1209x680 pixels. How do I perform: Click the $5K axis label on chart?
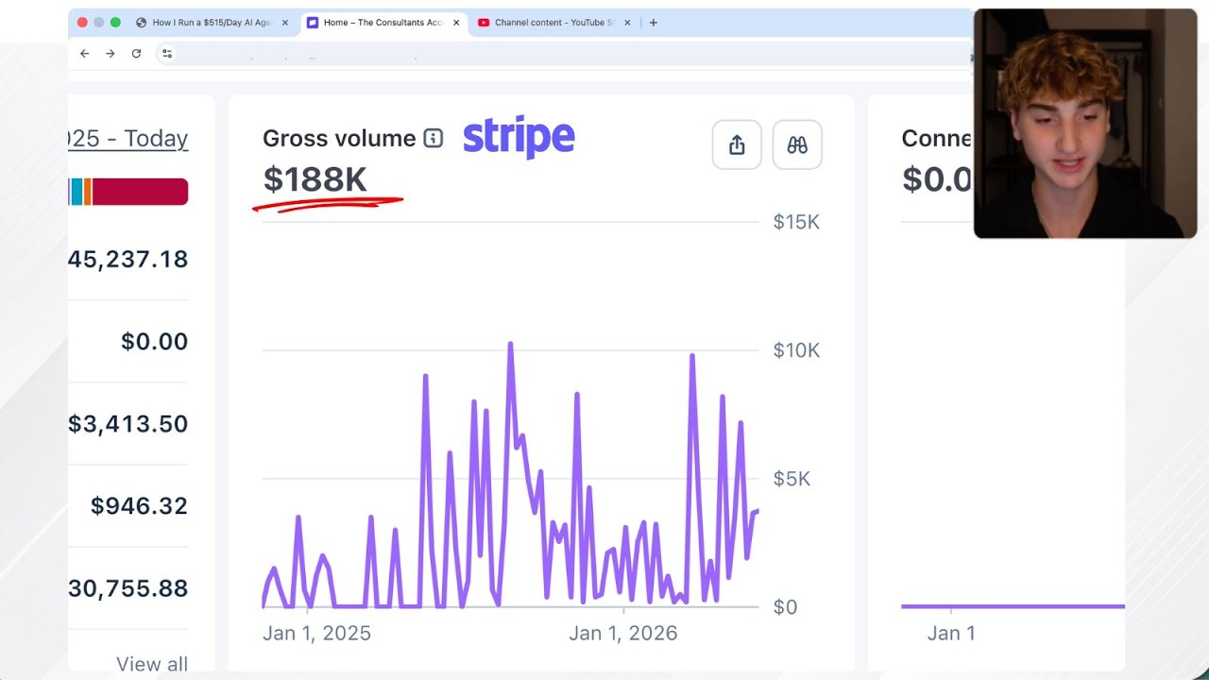coord(792,479)
